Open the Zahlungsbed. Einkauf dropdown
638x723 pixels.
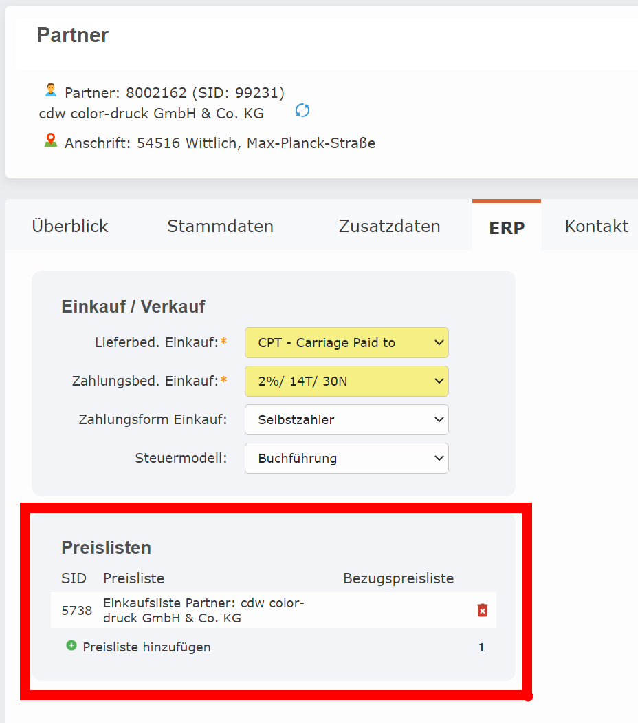[x=346, y=381]
